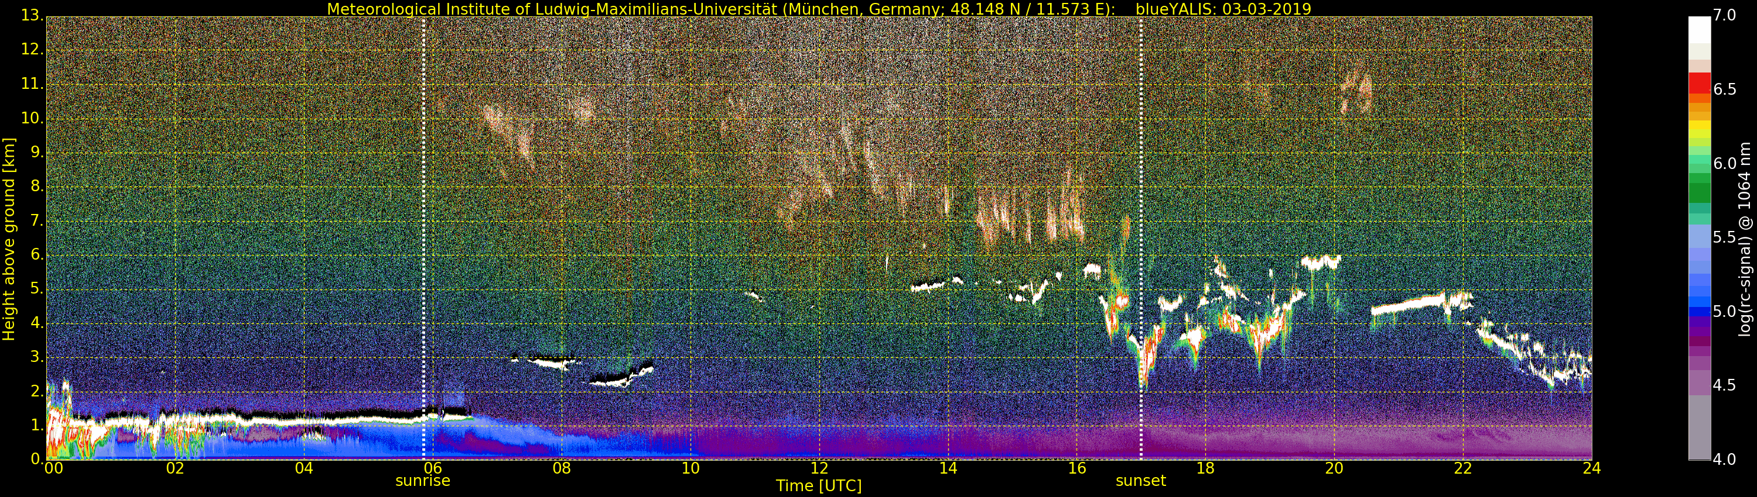Pick the '5.0' value on the colorbar
Screen dimensions: 1757x497
tap(1725, 312)
